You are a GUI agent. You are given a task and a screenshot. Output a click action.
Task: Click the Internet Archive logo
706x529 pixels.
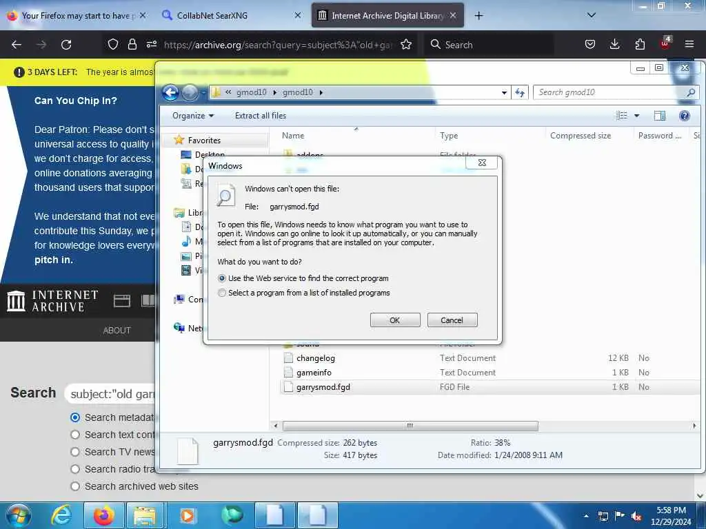click(x=53, y=301)
